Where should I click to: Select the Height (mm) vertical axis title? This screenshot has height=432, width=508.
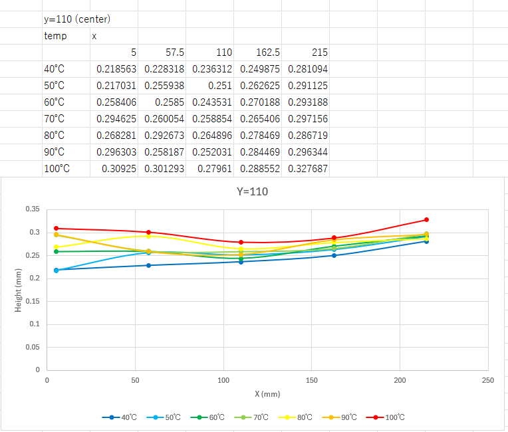(19, 289)
